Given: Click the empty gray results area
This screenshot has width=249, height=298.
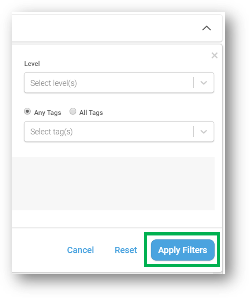Looking at the screenshot, I should coord(113,184).
